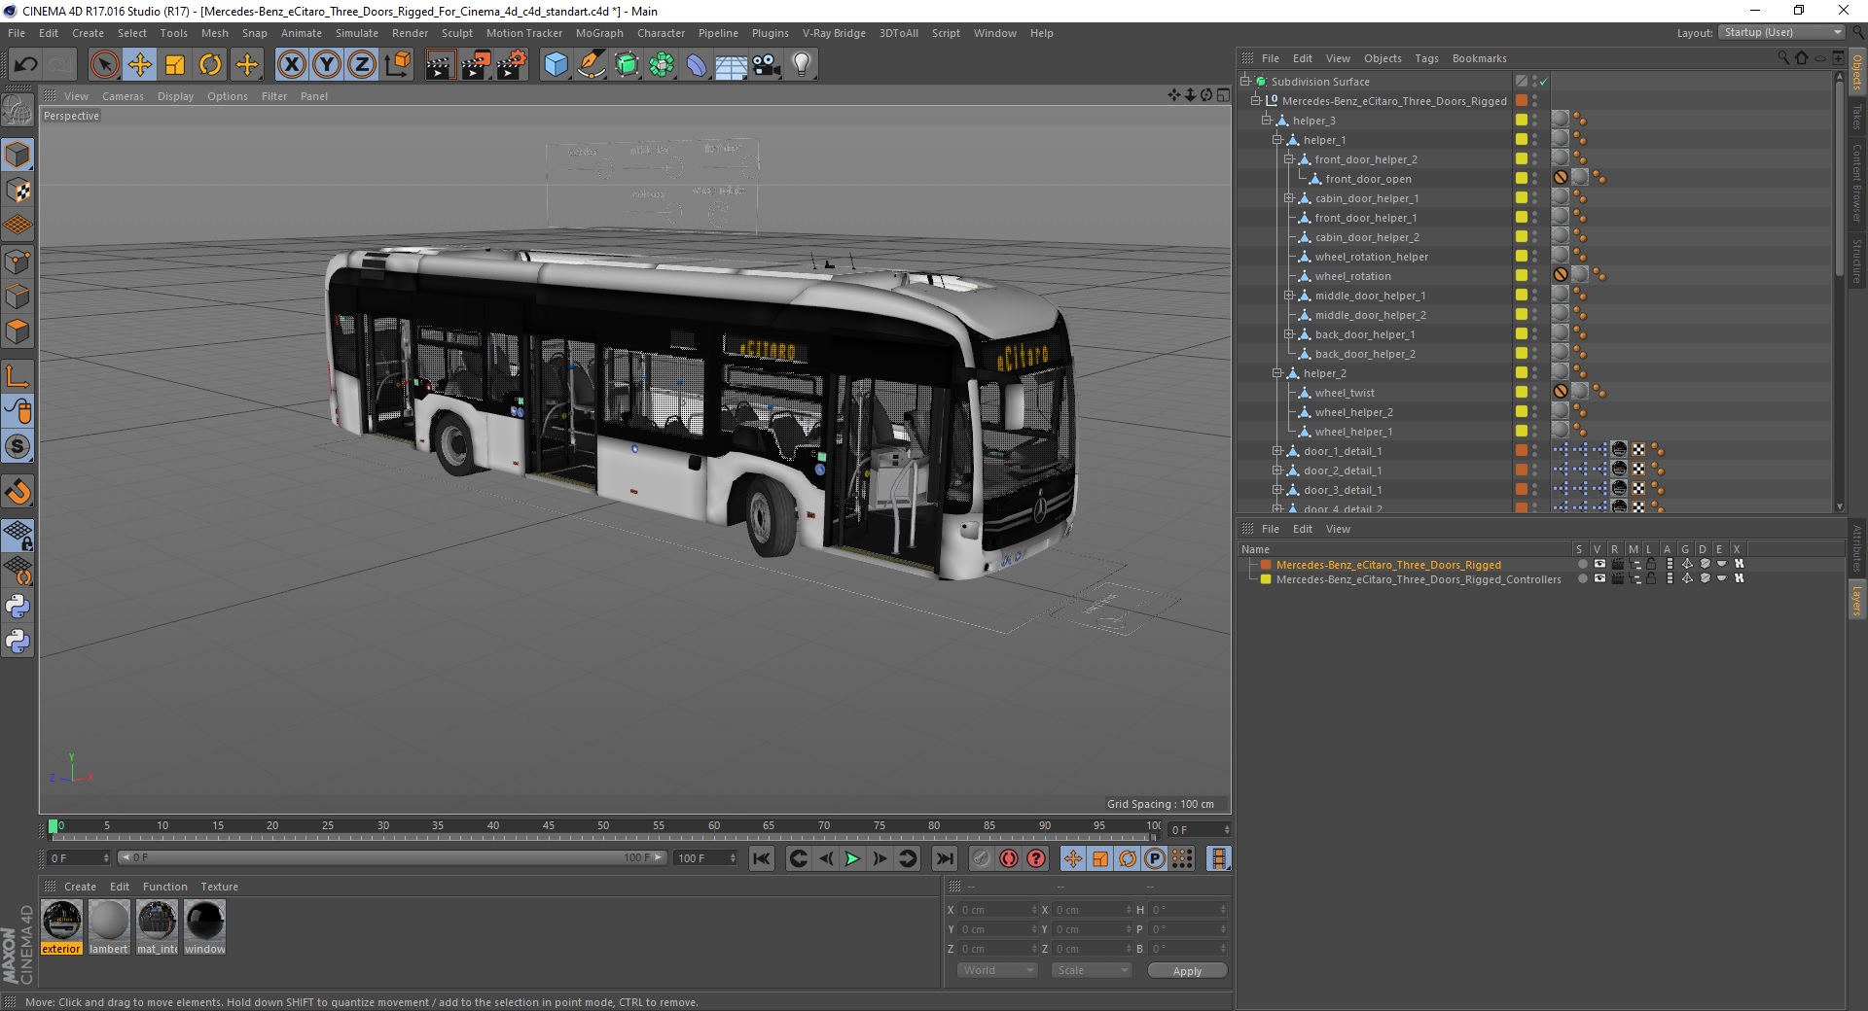1868x1011 pixels.
Task: Click the wheel_rotation layer color swatch
Action: pos(1521,275)
